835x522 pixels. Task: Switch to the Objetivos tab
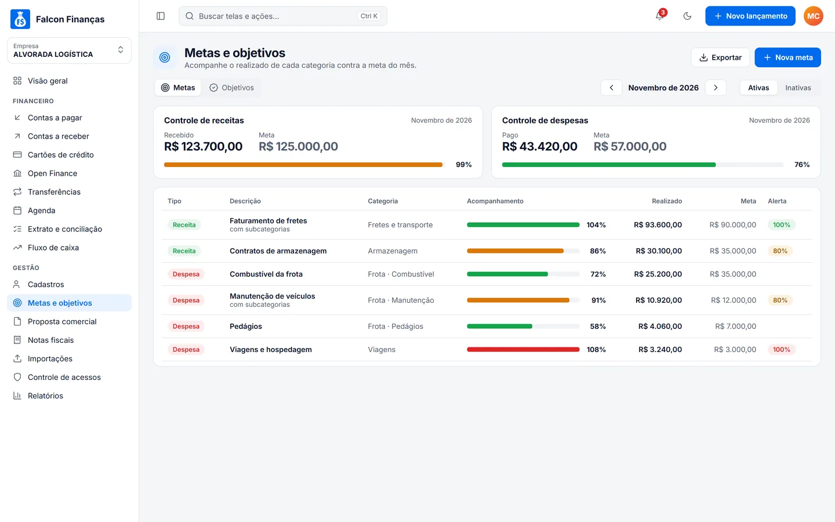(231, 88)
